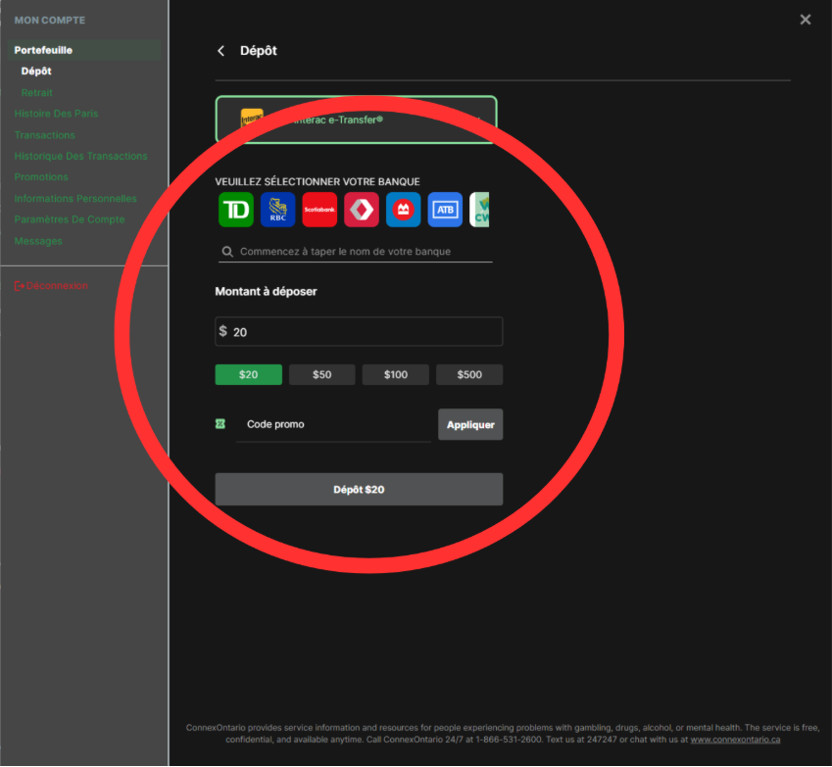The width and height of the screenshot is (832, 767).
Task: Choose the $100 preset amount
Action: pyautogui.click(x=396, y=374)
